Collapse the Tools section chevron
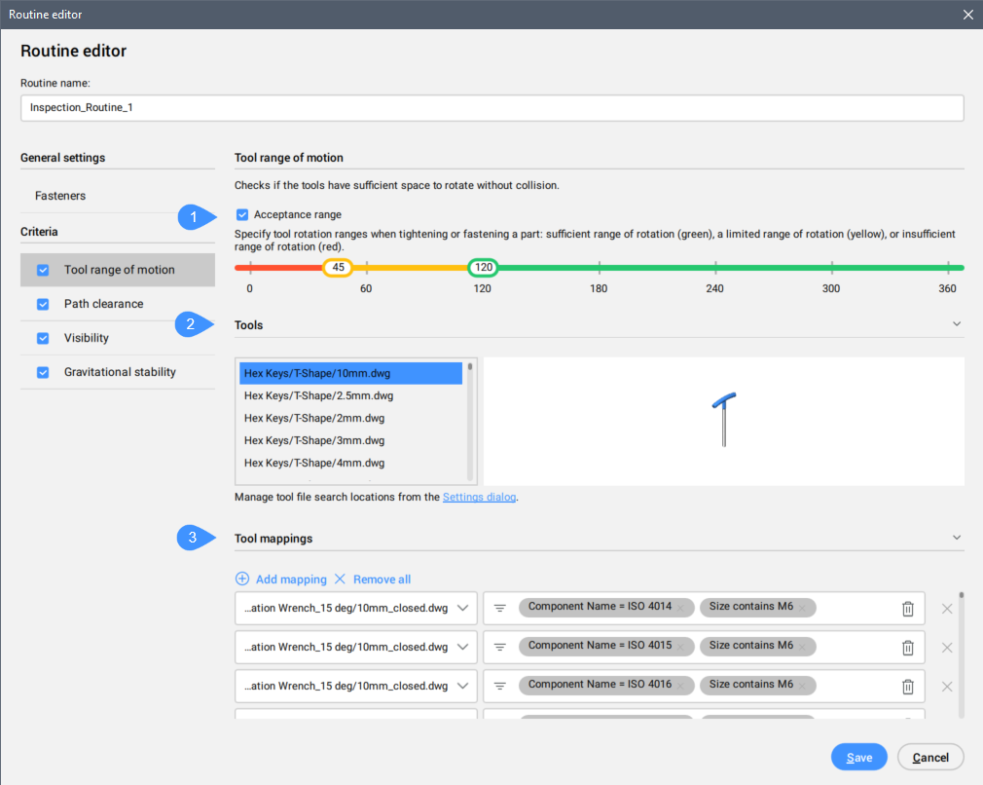Image resolution: width=983 pixels, height=785 pixels. coord(956,324)
